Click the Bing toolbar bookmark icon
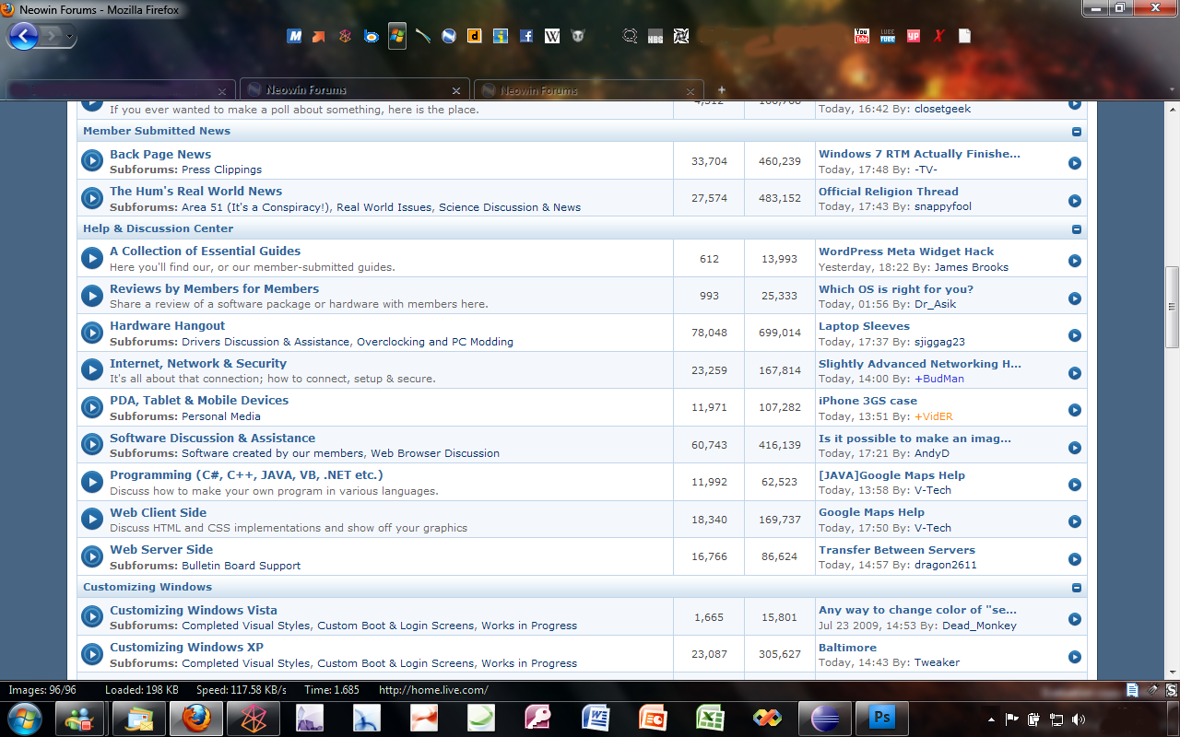This screenshot has width=1180, height=737. [x=371, y=35]
